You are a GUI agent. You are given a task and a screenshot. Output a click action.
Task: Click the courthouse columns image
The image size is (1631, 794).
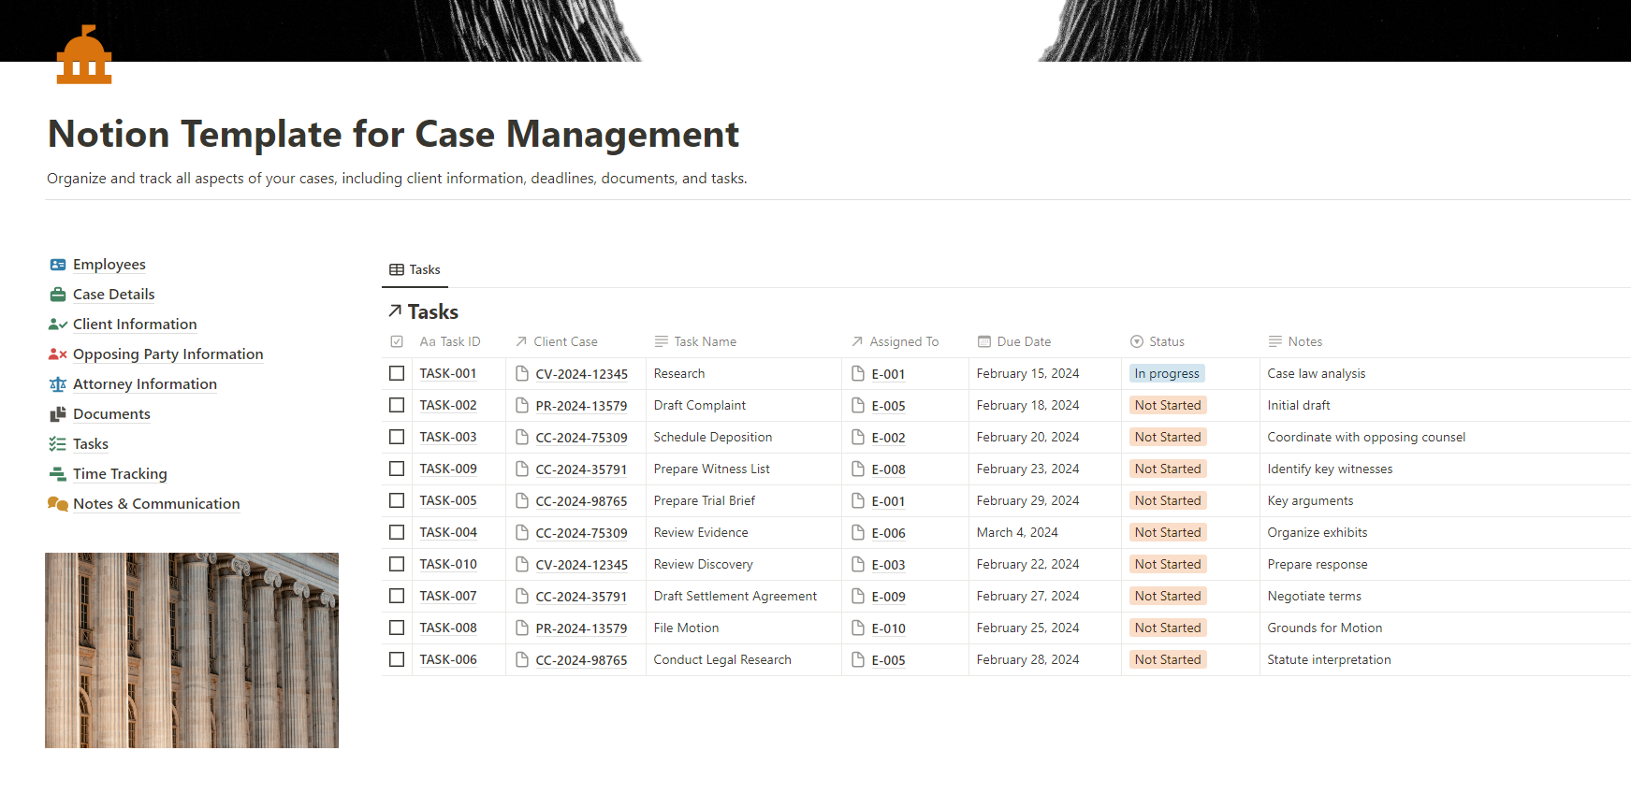coord(192,650)
